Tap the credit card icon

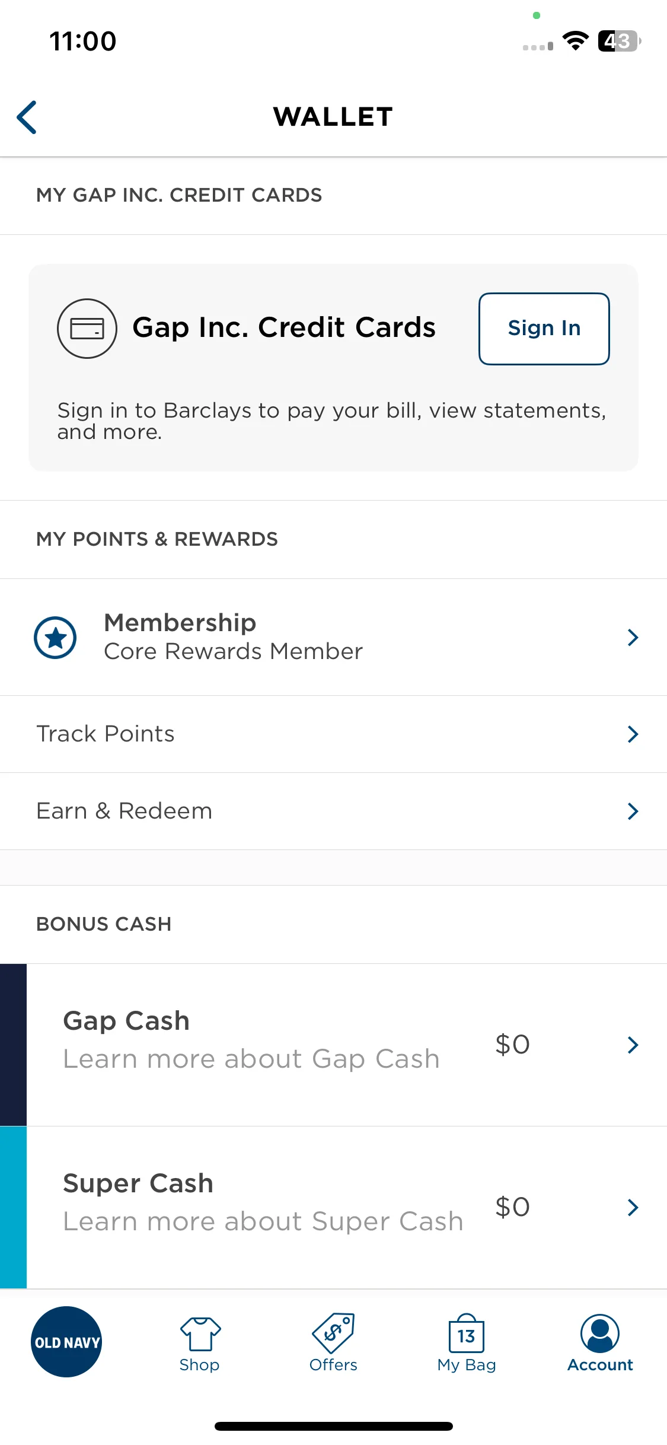pyautogui.click(x=87, y=328)
